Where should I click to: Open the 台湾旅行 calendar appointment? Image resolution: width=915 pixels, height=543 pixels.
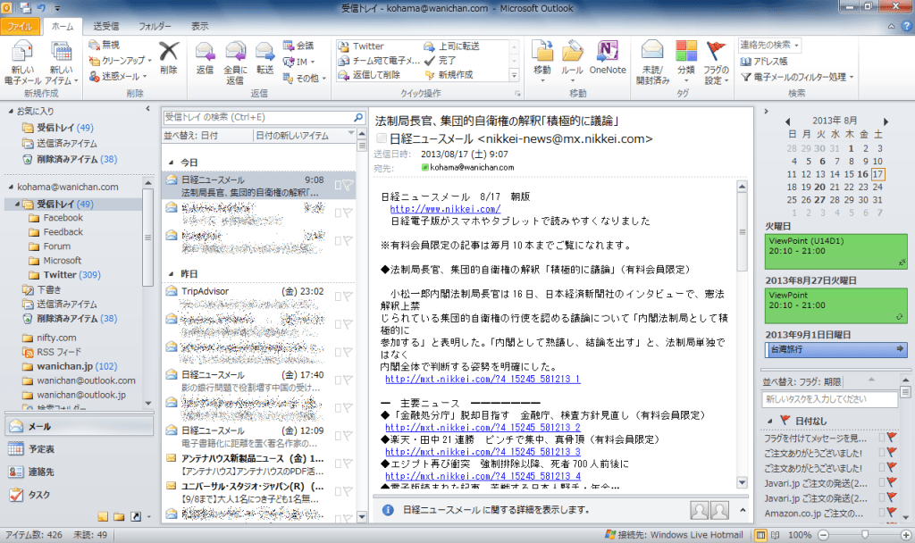(x=836, y=349)
